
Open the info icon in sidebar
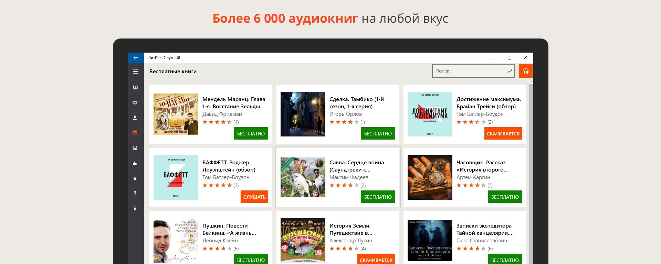[135, 208]
